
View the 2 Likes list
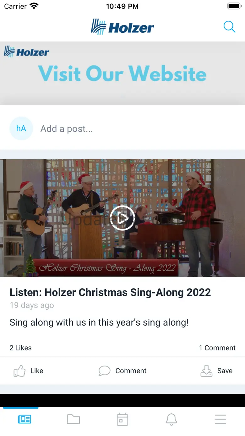point(21,348)
